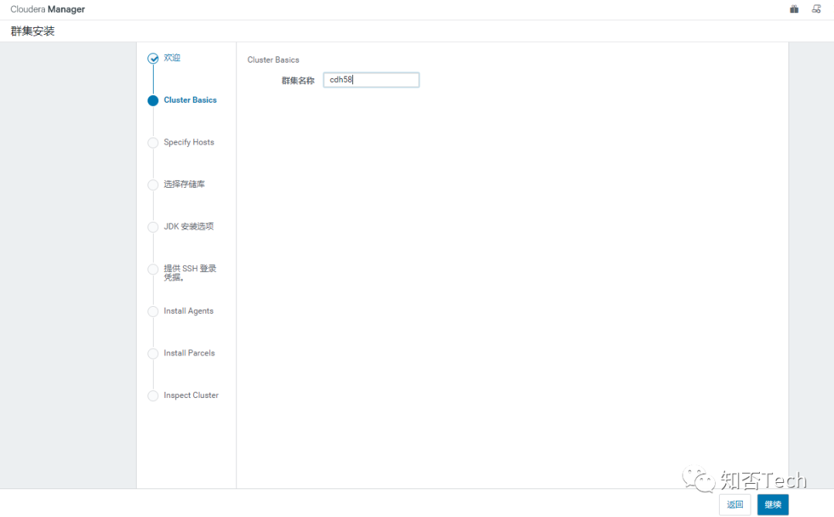Select the Install Parcels step circle
This screenshot has width=834, height=517.
coord(153,353)
